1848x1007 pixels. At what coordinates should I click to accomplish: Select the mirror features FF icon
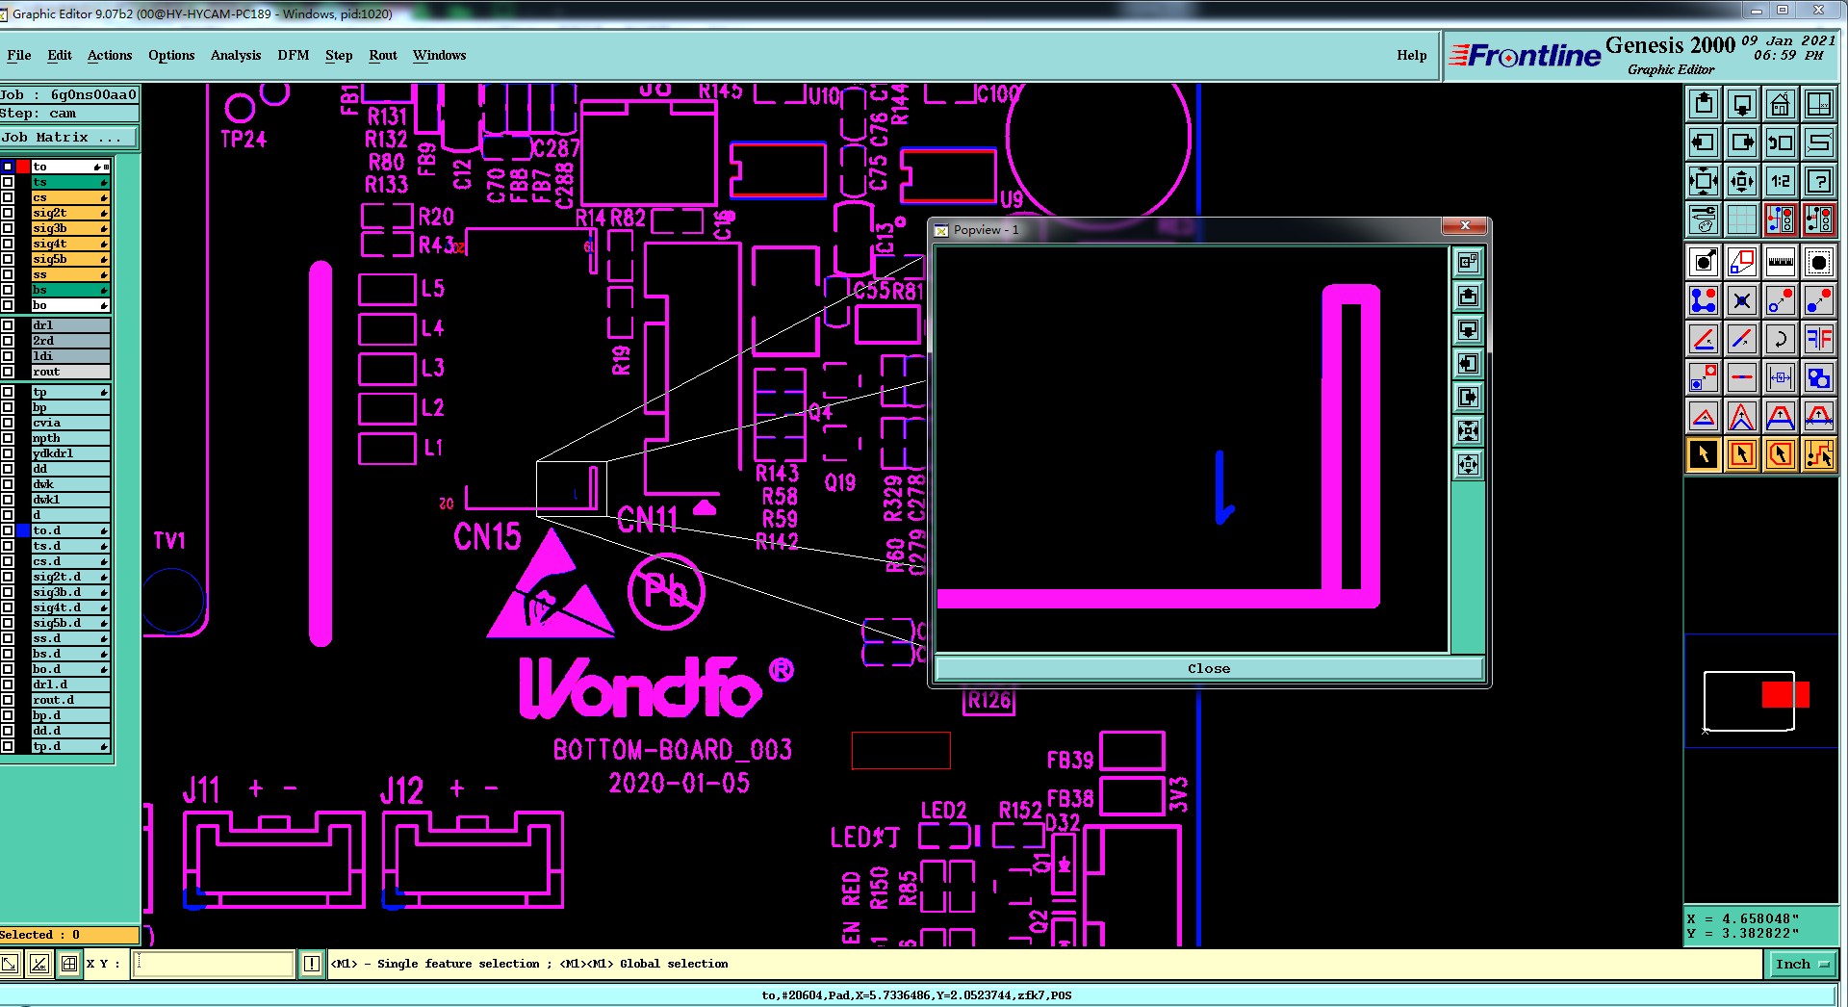tap(1819, 339)
